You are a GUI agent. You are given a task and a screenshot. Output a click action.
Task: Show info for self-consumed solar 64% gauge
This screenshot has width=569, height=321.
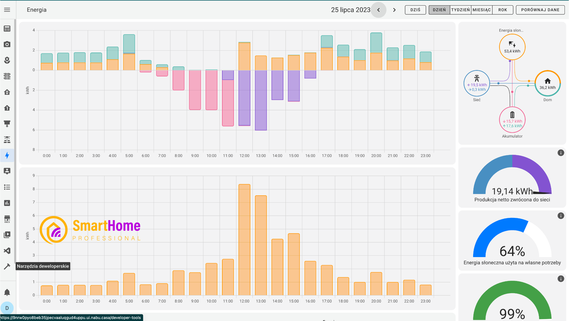[561, 216]
